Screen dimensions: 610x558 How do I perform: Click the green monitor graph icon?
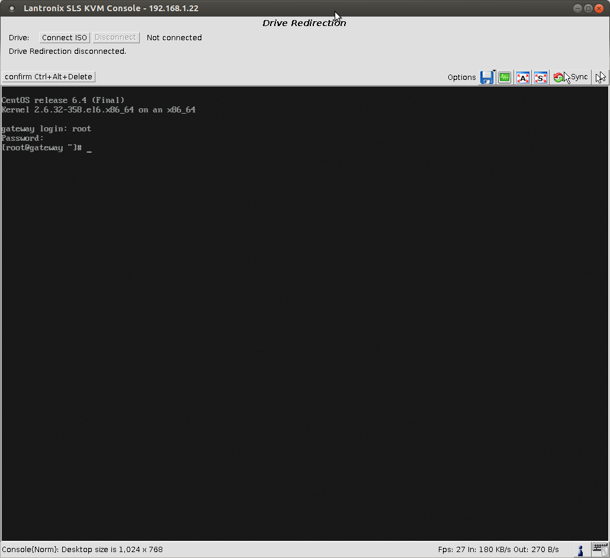coord(505,78)
